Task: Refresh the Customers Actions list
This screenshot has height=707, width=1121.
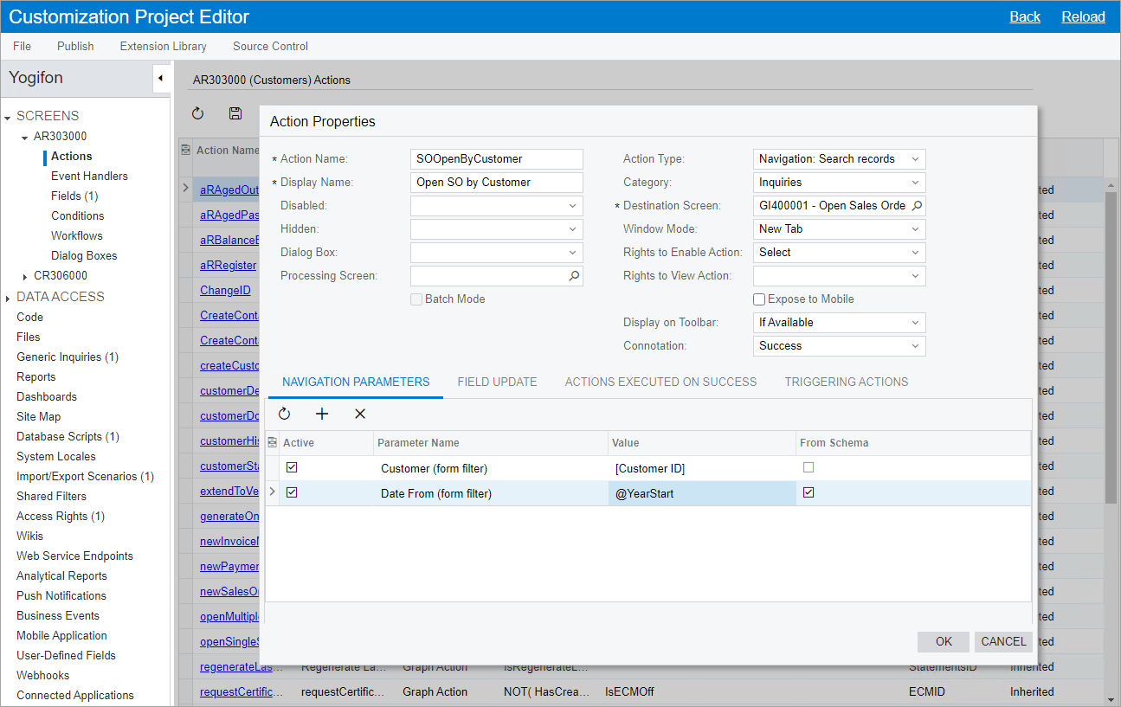Action: (197, 113)
